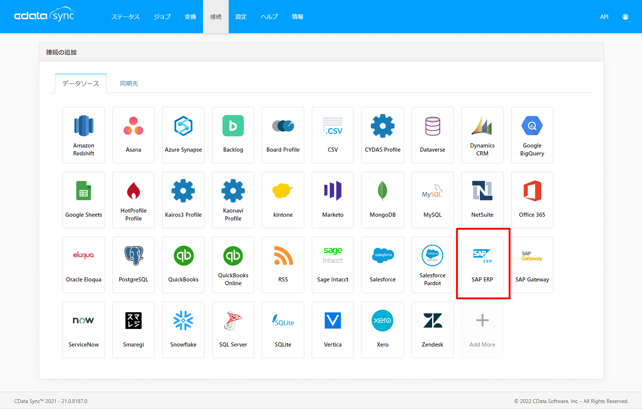
Task: Open the Oracle Eloqua connector
Action: point(83,265)
